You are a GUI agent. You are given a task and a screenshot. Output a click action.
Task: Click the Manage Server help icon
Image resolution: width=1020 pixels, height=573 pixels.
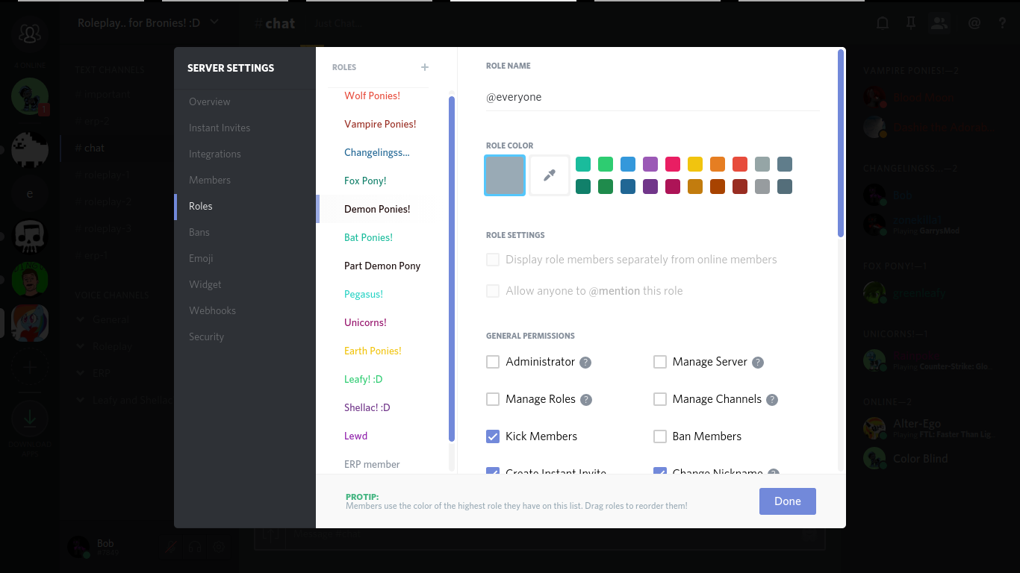point(758,363)
